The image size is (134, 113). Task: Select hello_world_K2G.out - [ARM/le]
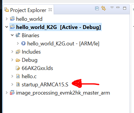(63, 44)
